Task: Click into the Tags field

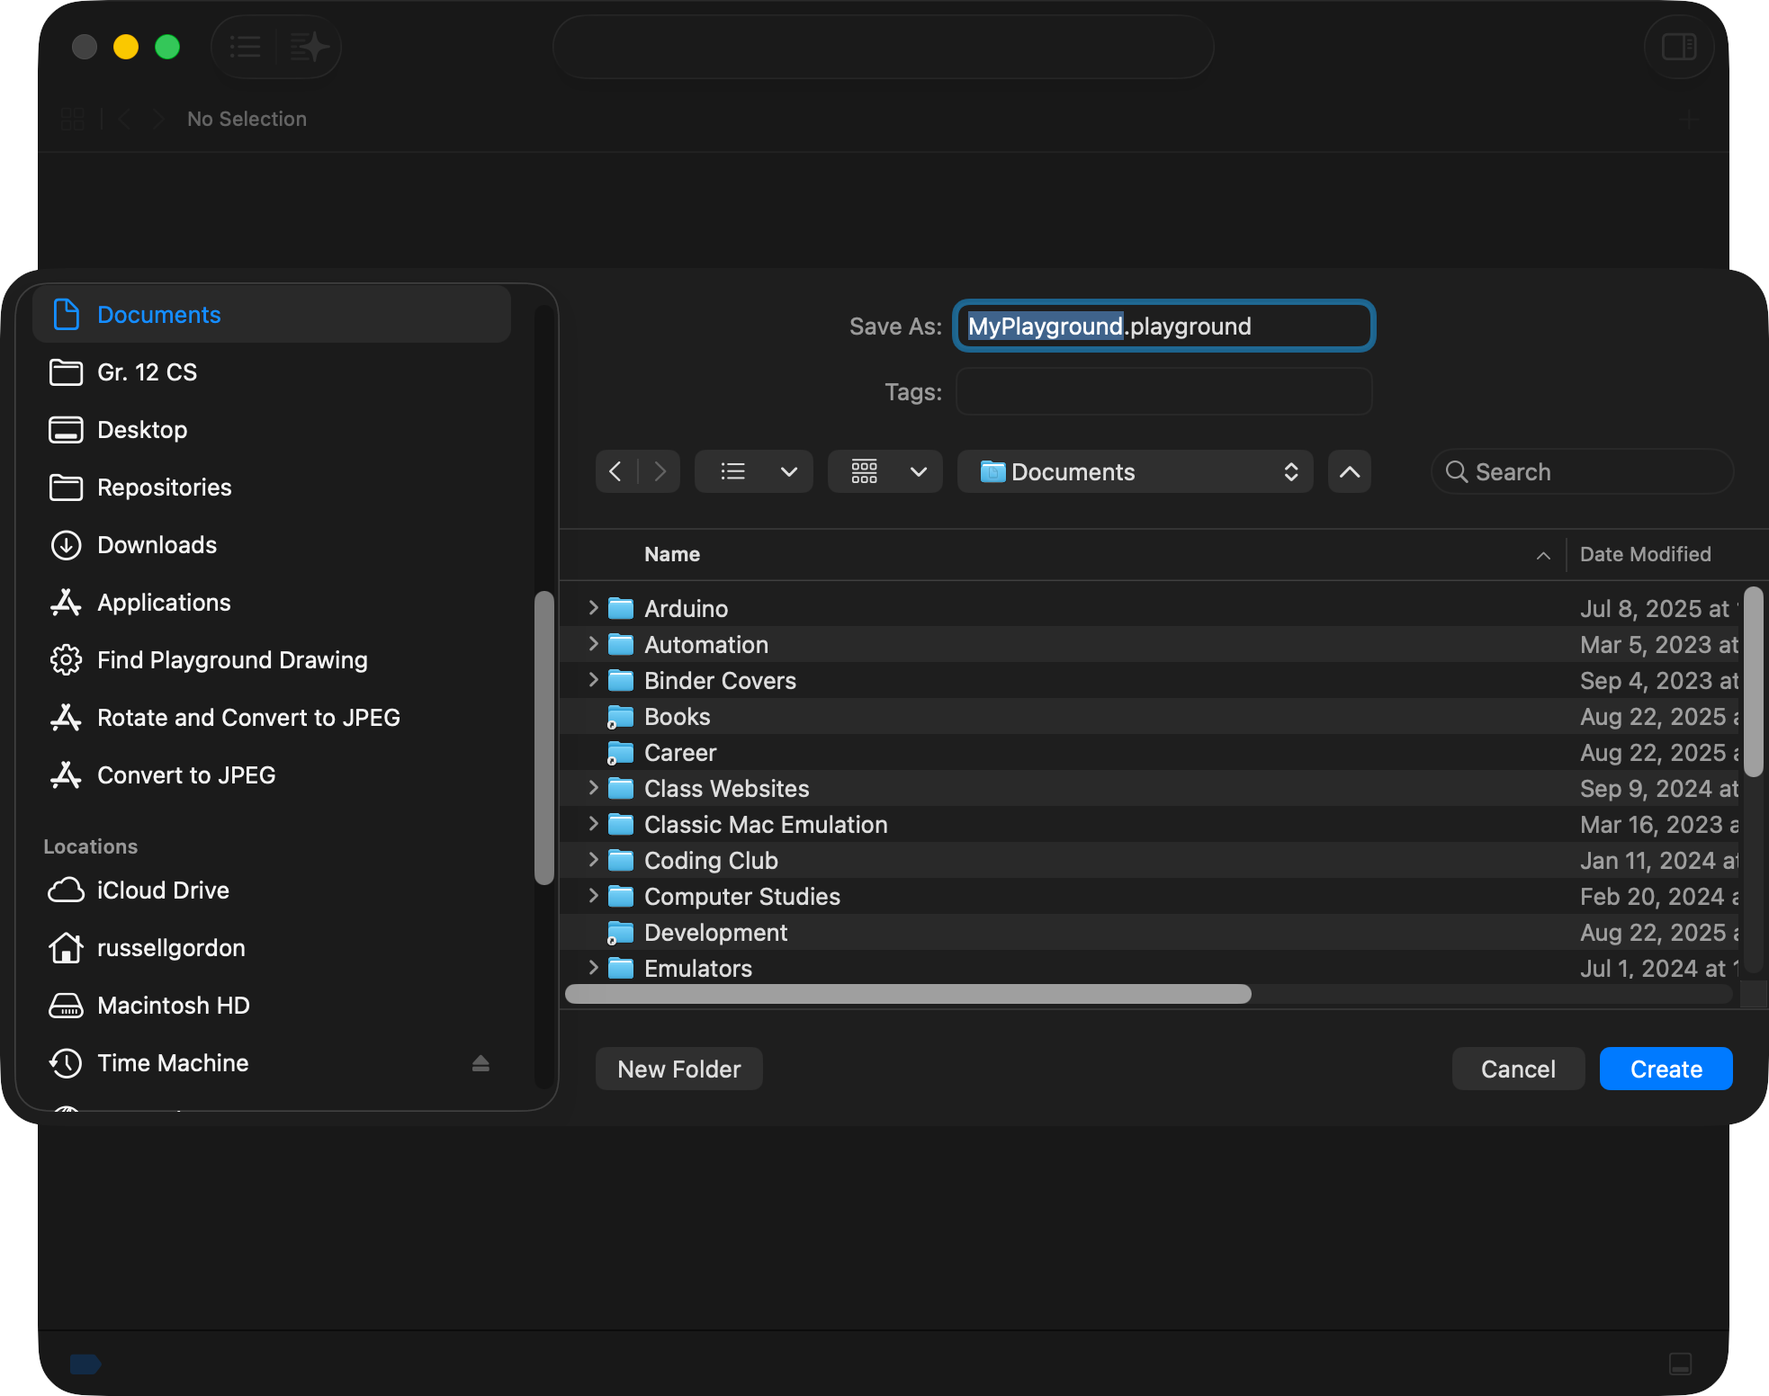Action: [x=1163, y=392]
